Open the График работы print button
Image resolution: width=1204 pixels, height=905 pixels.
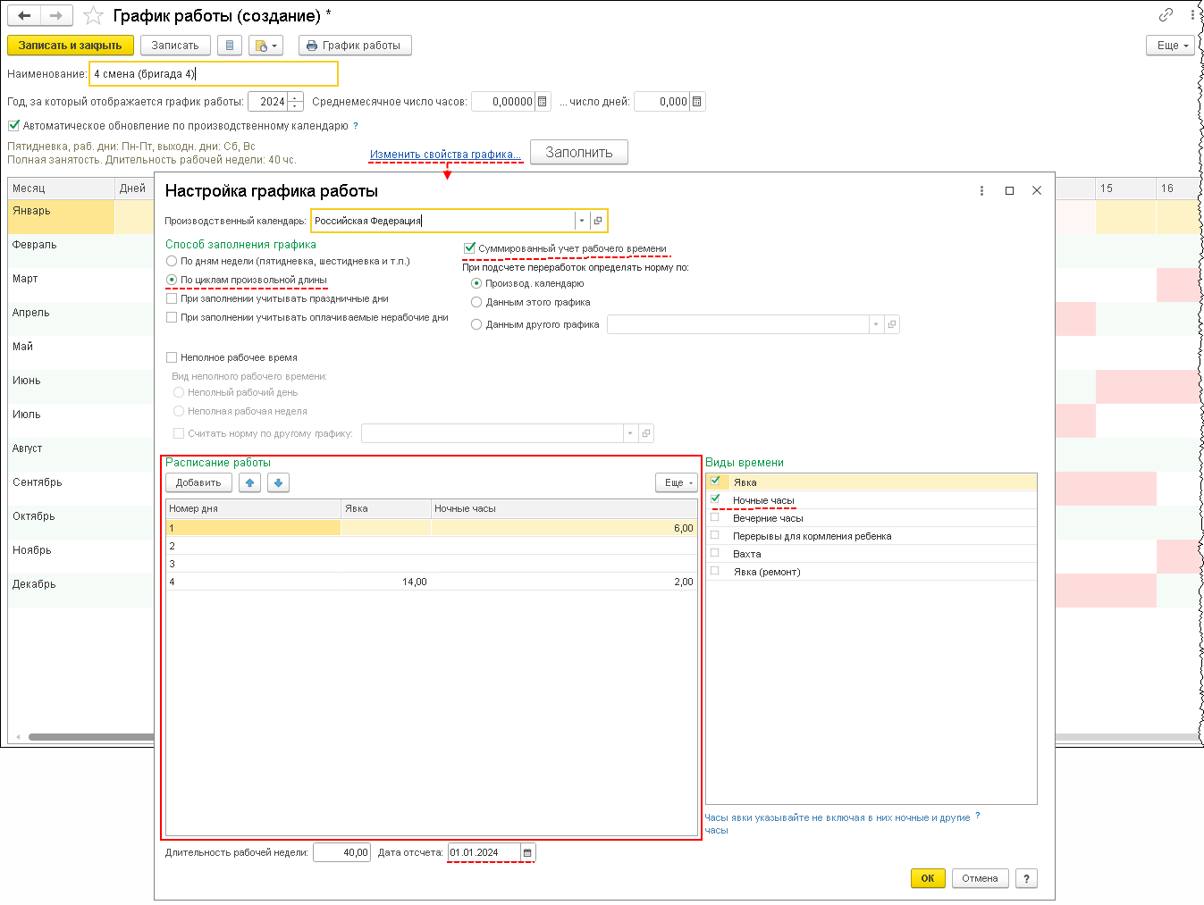click(355, 46)
